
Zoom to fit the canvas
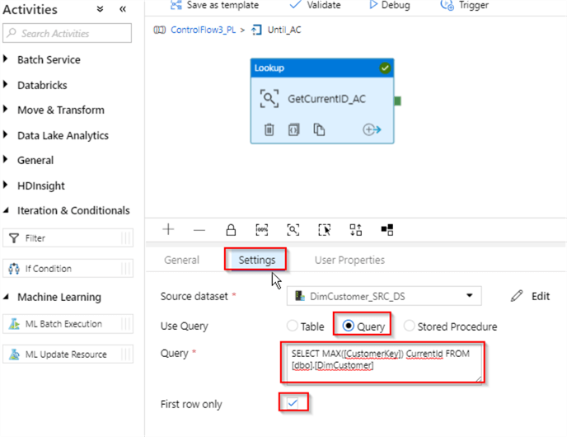pyautogui.click(x=293, y=230)
